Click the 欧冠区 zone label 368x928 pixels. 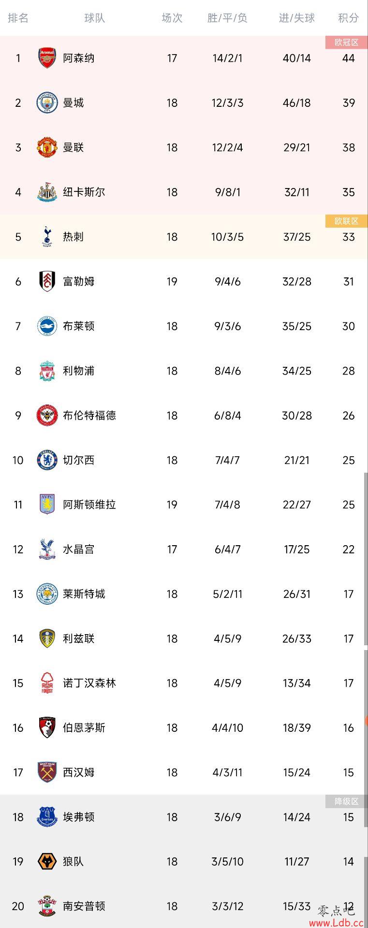[346, 43]
